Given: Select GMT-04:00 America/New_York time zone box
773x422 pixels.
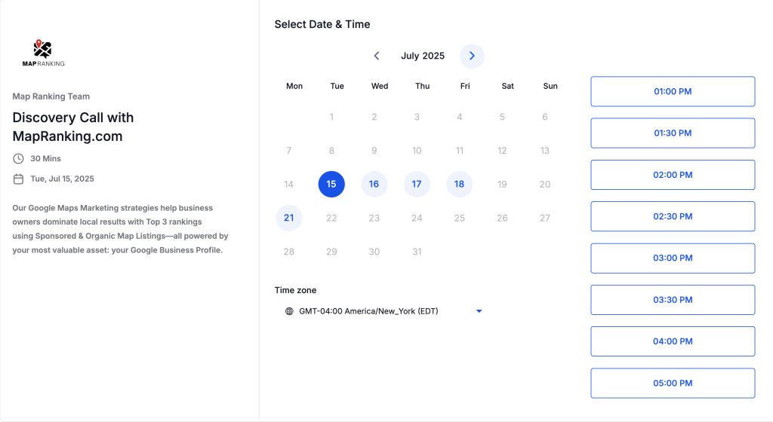Looking at the screenshot, I should tap(368, 311).
